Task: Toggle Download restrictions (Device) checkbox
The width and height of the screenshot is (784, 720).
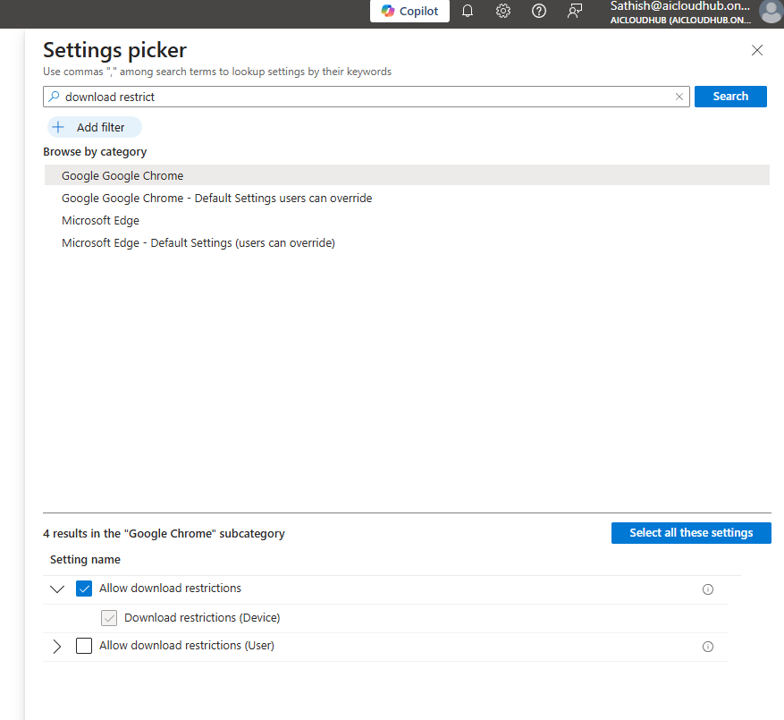Action: point(109,618)
